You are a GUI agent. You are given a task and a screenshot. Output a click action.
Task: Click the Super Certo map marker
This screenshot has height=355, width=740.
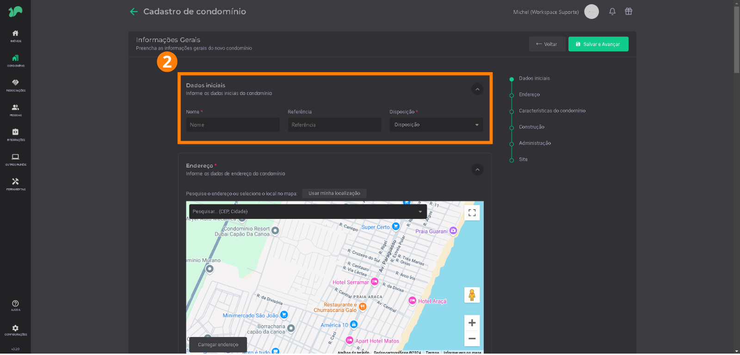click(x=395, y=226)
